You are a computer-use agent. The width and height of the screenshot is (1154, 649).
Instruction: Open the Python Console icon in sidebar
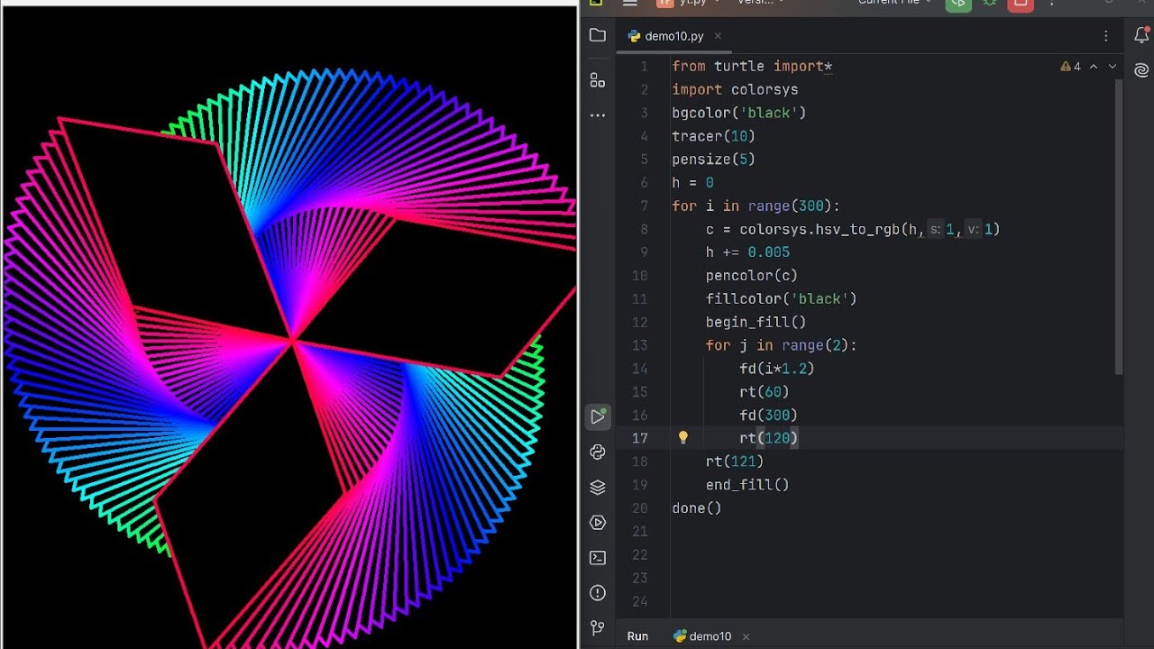597,452
